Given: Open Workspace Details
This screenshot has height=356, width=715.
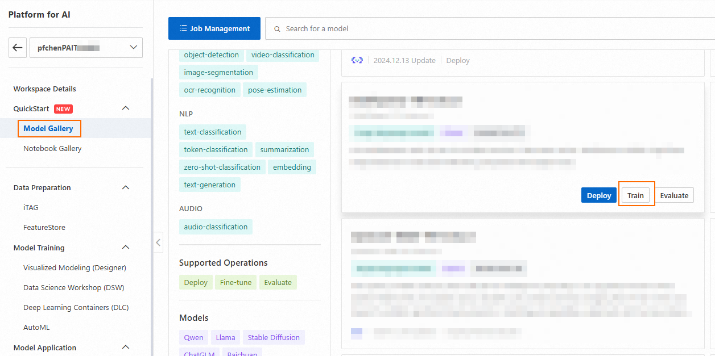Looking at the screenshot, I should (45, 89).
